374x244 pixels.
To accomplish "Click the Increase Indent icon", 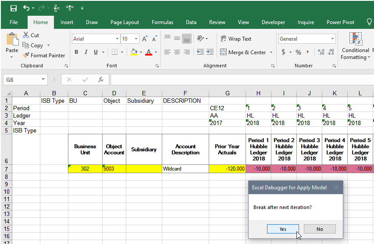I will tap(210, 52).
